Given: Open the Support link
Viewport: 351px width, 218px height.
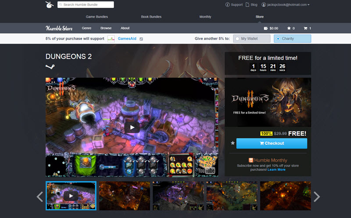Looking at the screenshot, I should 236,4.
